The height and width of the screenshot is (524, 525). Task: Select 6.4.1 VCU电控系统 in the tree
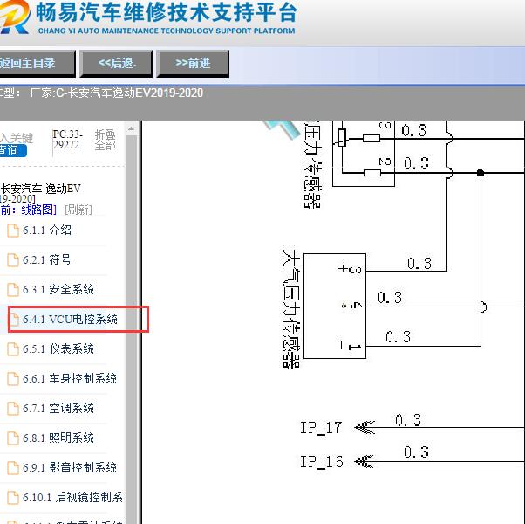click(x=70, y=319)
